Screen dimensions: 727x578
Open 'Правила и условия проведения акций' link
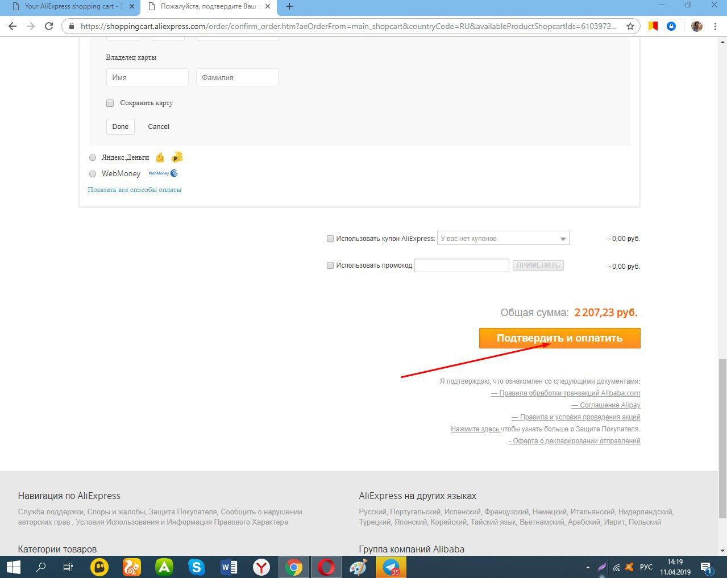tap(576, 417)
